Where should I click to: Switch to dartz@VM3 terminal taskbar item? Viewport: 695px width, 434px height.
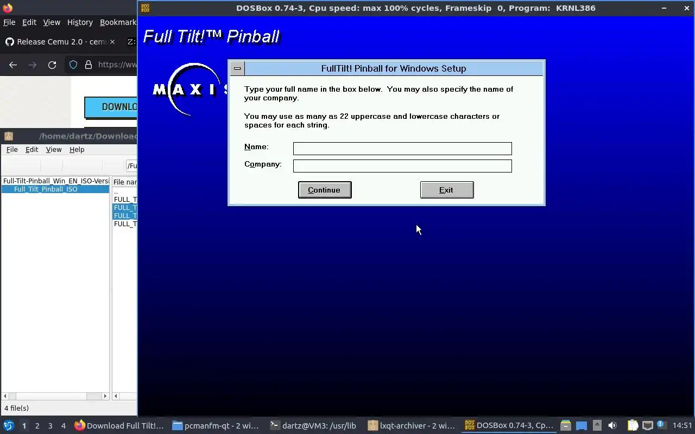click(313, 426)
